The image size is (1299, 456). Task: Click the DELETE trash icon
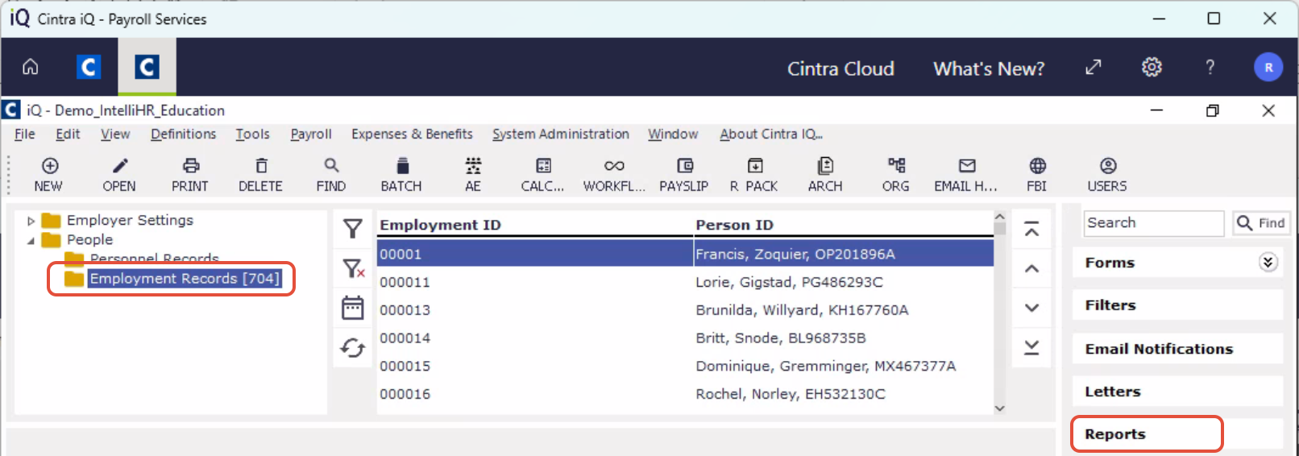[260, 166]
